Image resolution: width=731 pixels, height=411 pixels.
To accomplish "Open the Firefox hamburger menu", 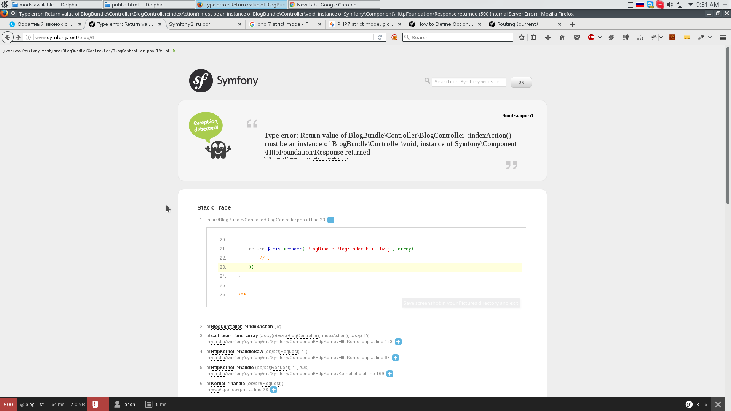I will (x=723, y=37).
